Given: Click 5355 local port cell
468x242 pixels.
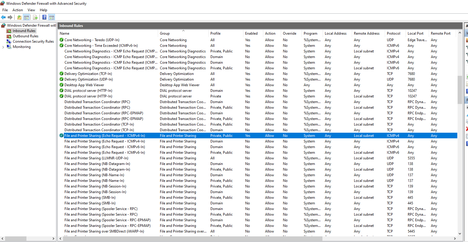Looking at the screenshot, I should 411,158.
